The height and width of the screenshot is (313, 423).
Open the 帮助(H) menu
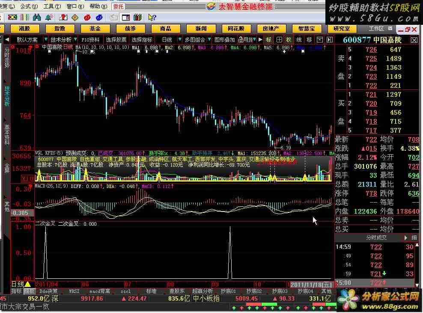click(98, 6)
